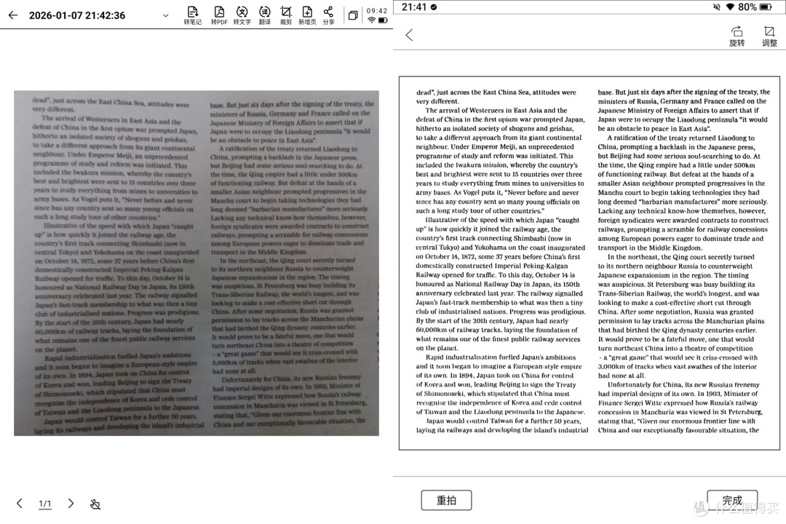Viewport: 786px width, 524px height.
Task: Click the 转PDF export icon
Action: (219, 15)
